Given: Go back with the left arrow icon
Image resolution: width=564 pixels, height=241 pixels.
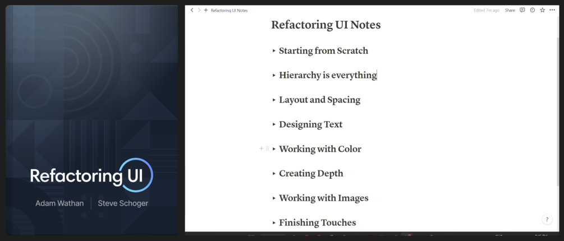Looking at the screenshot, I should [192, 10].
